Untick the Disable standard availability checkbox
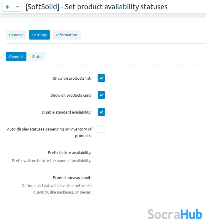The image size is (206, 220). [x=102, y=112]
